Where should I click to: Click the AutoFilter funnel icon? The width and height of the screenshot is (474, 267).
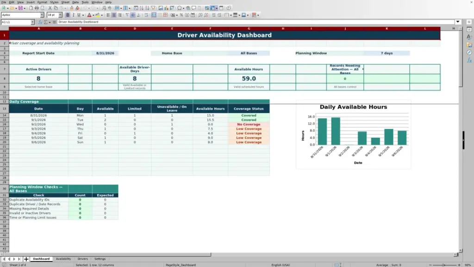[x=153, y=8]
